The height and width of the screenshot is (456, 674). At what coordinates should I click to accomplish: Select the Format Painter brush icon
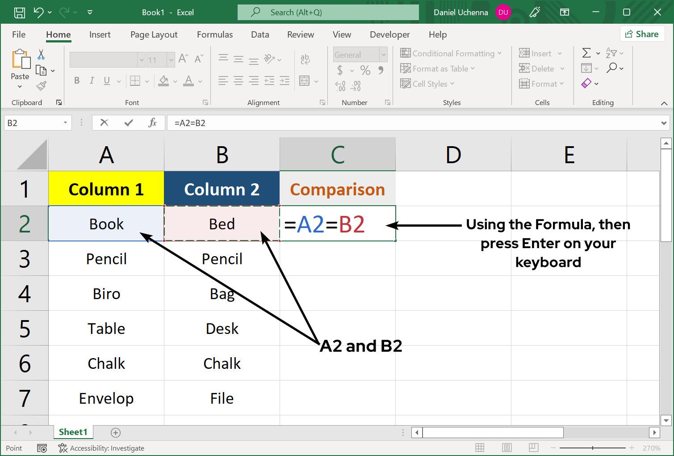pos(41,85)
